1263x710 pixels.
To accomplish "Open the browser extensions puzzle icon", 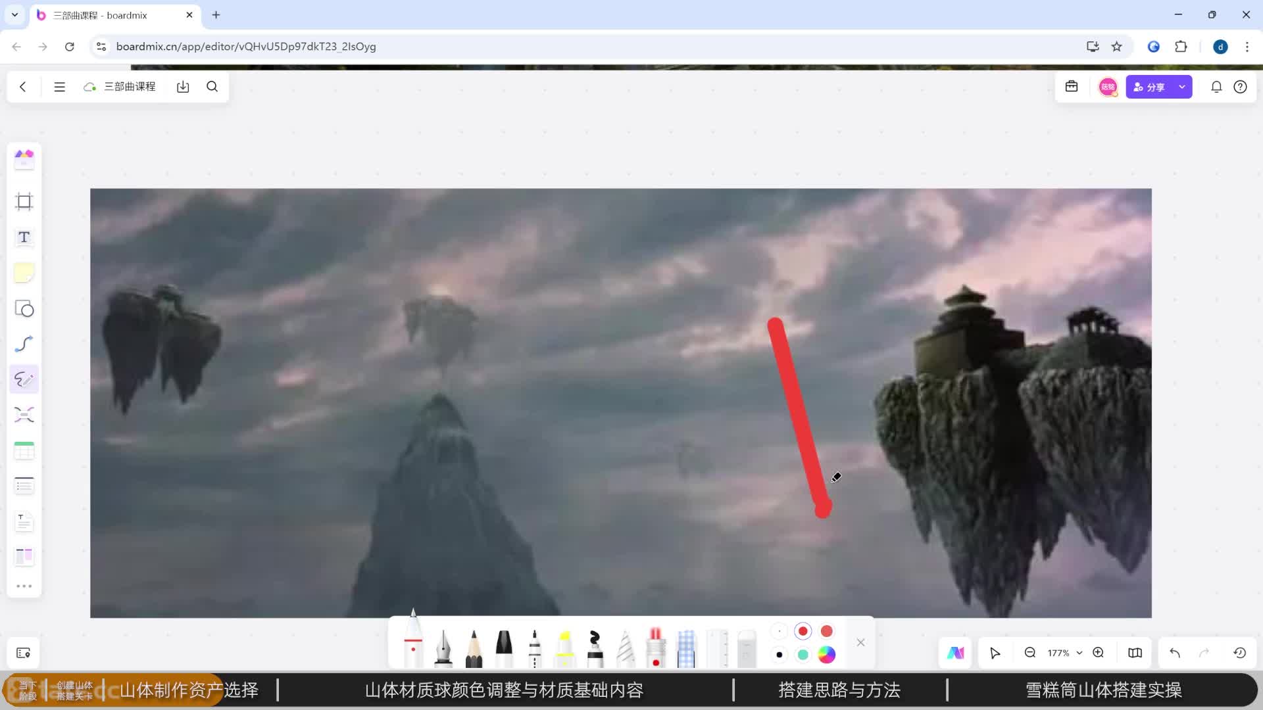I will (1181, 47).
